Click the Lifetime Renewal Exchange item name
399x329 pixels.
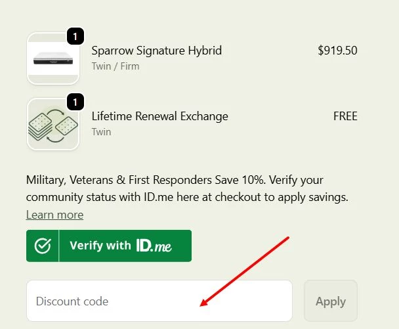[159, 116]
